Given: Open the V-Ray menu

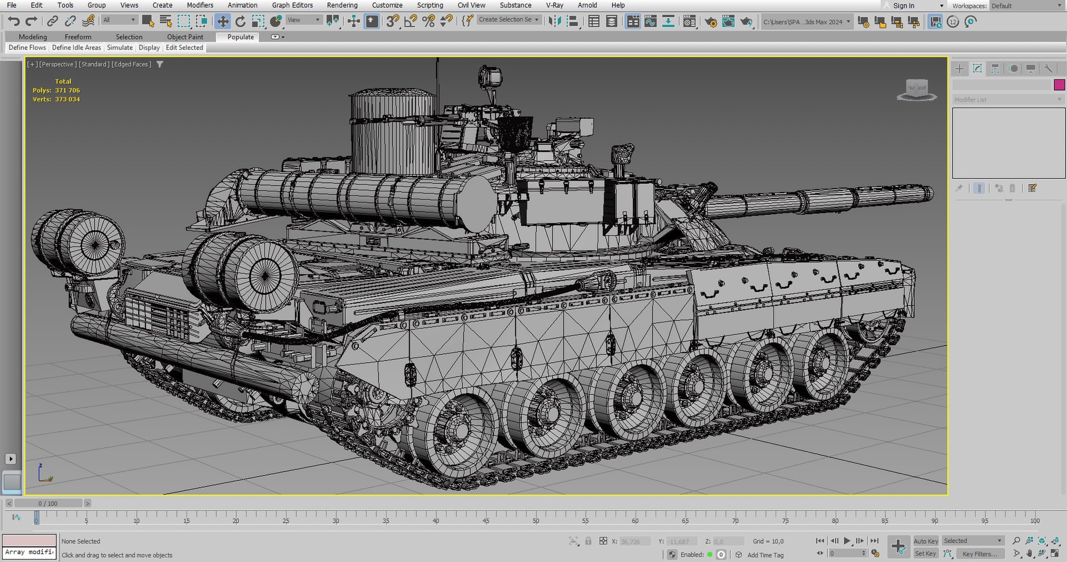Looking at the screenshot, I should tap(554, 5).
